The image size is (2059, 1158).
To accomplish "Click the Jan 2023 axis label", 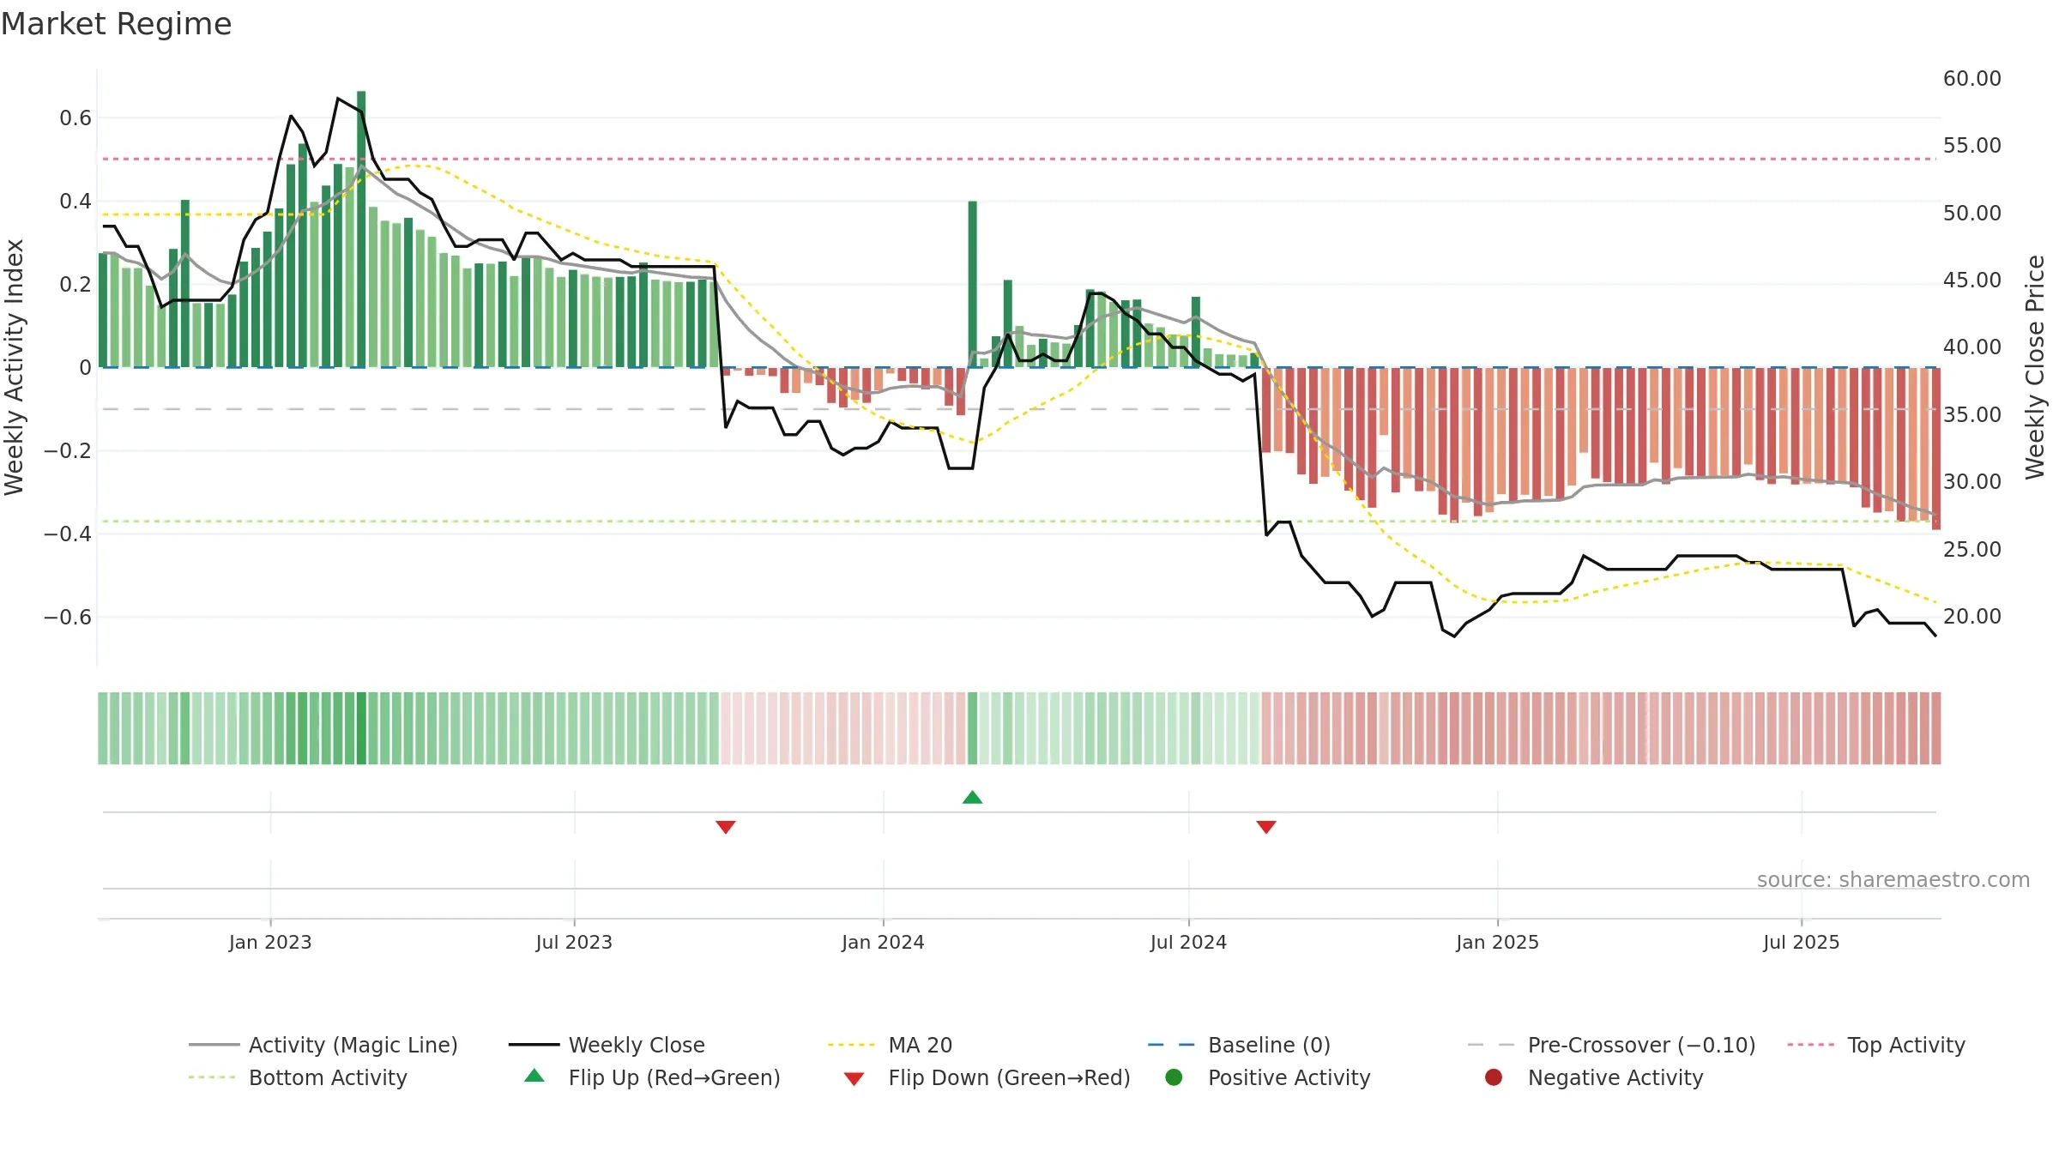I will (x=270, y=942).
